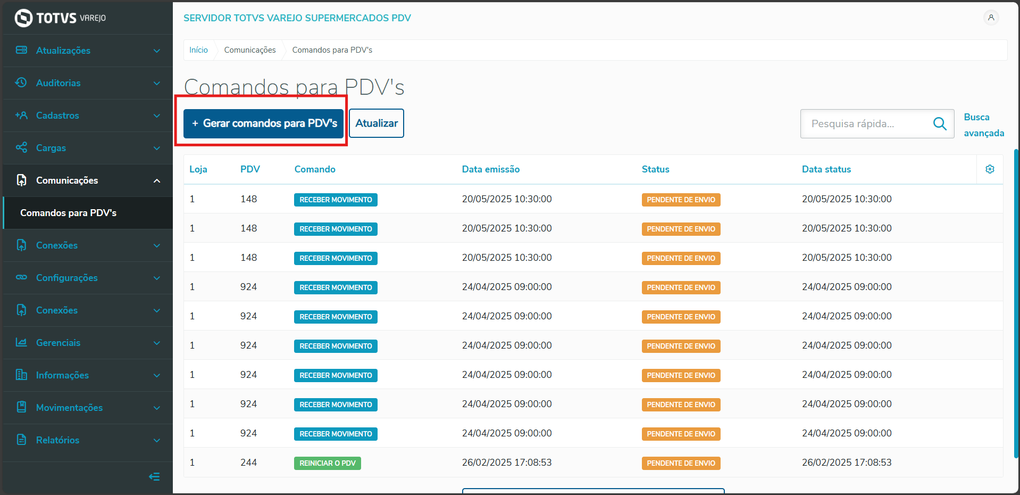Click the Cargas share-nodes icon
This screenshot has width=1020, height=495.
[21, 147]
